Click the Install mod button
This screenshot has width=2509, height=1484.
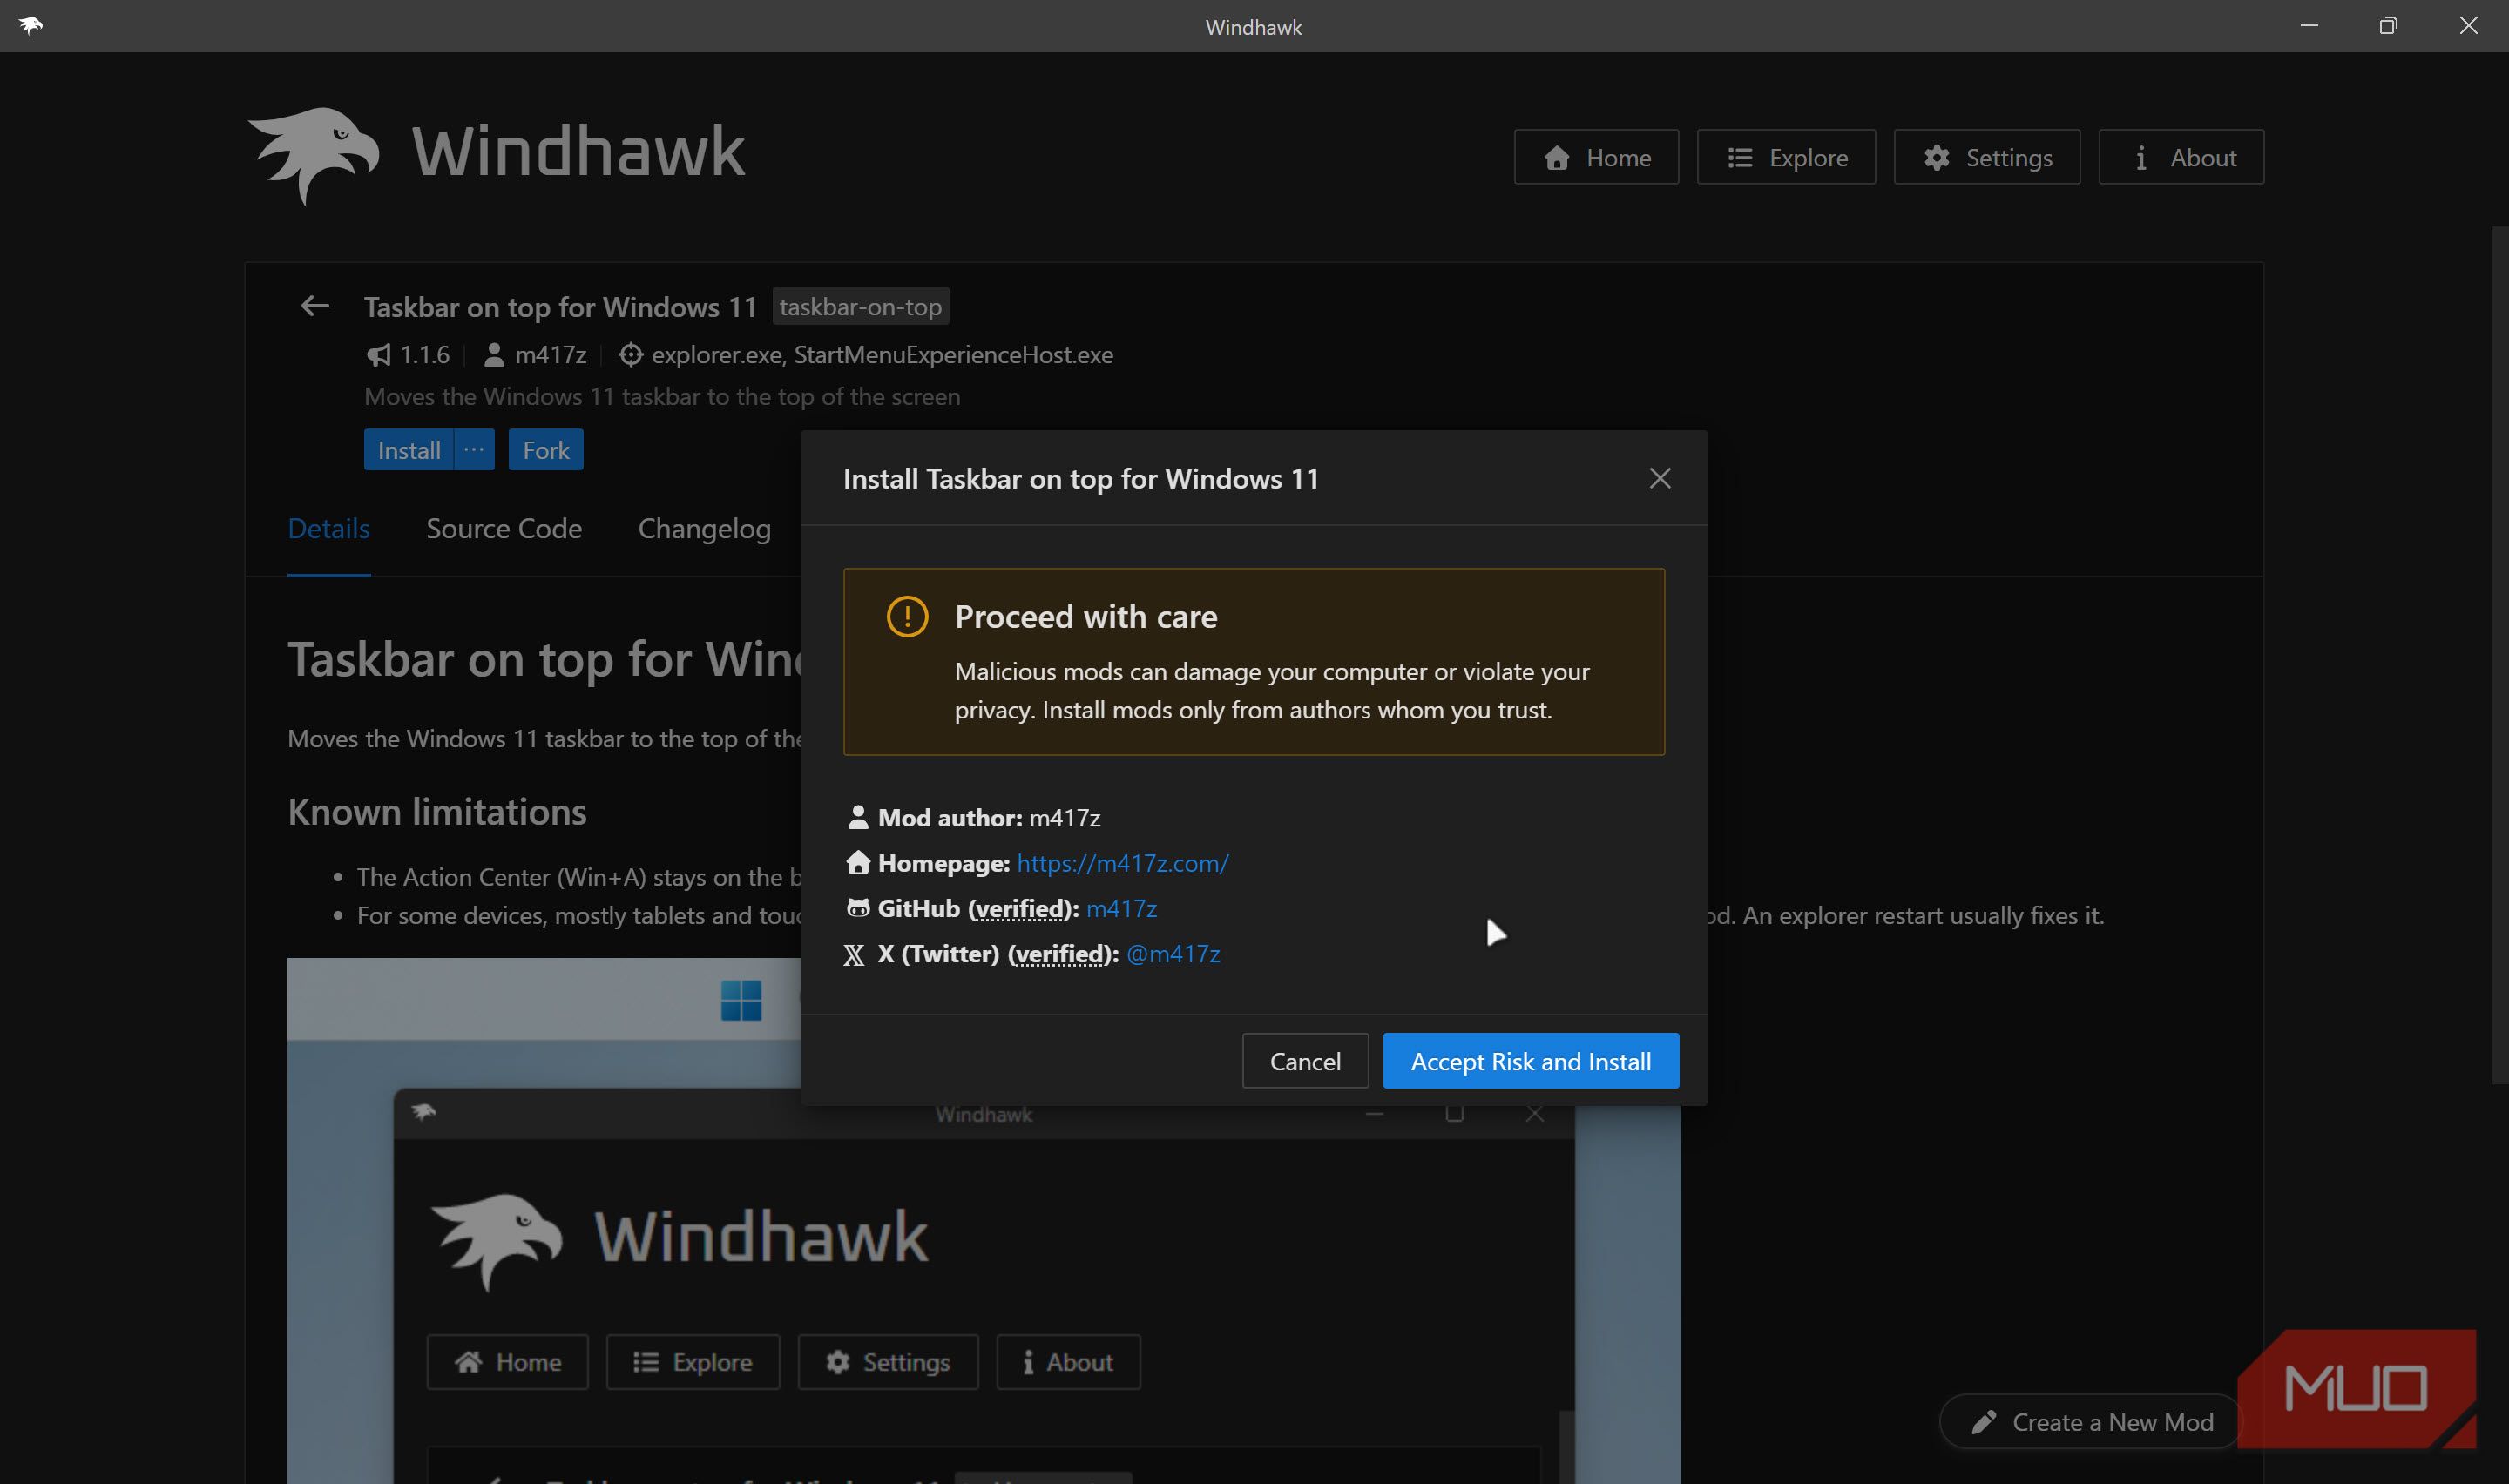pyautogui.click(x=409, y=450)
